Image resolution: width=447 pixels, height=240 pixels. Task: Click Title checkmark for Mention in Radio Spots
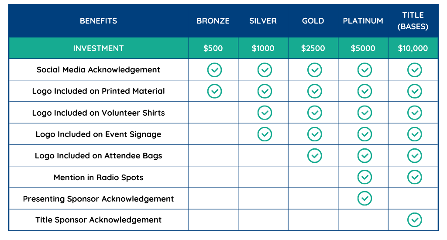tap(414, 177)
